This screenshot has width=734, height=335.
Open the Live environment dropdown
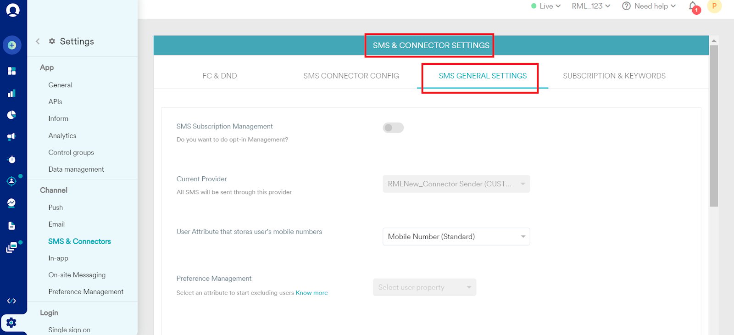[x=546, y=6]
